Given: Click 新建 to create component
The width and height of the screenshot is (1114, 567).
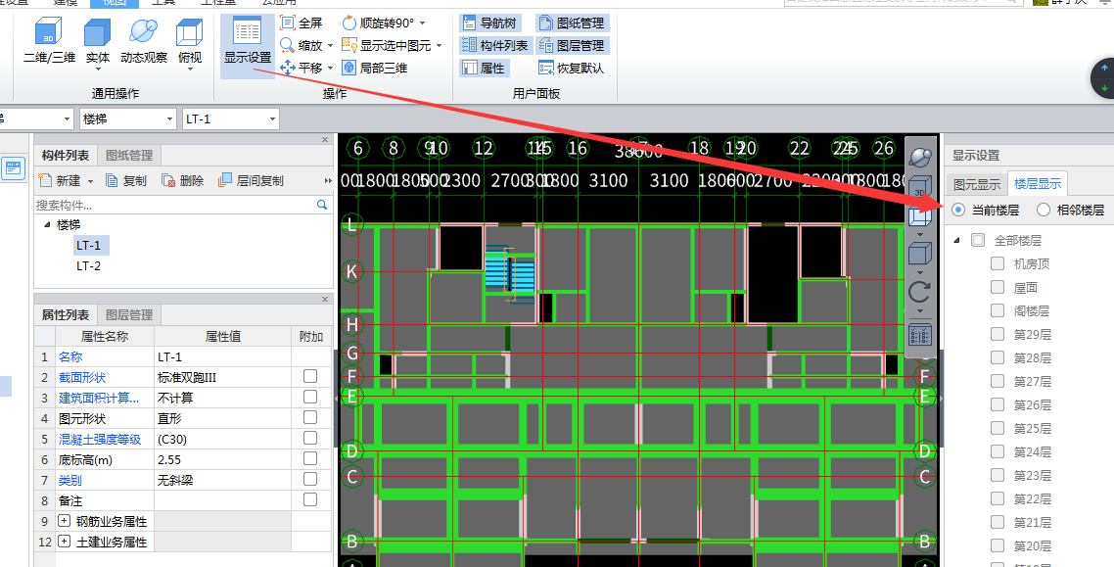Looking at the screenshot, I should coord(59,180).
